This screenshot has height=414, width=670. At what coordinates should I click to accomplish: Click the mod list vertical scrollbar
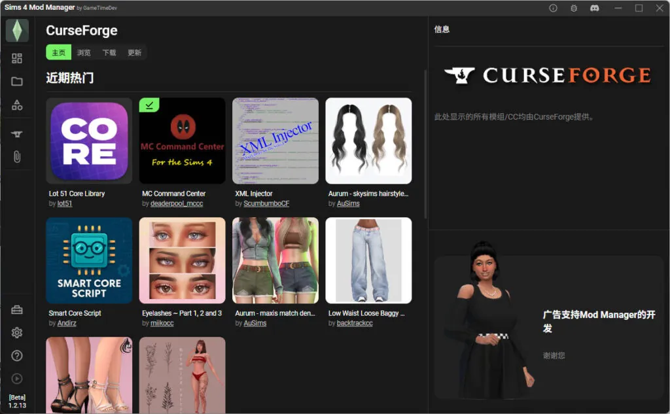point(425,145)
